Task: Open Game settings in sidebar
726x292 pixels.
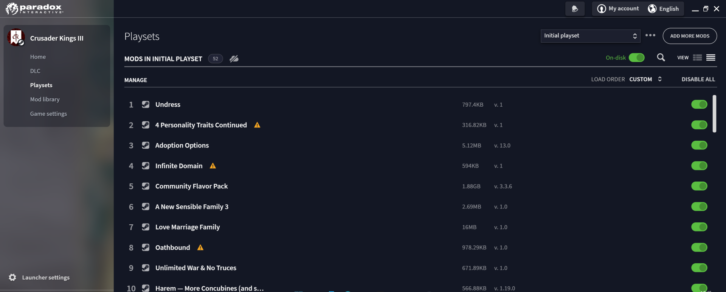Action: [x=48, y=114]
